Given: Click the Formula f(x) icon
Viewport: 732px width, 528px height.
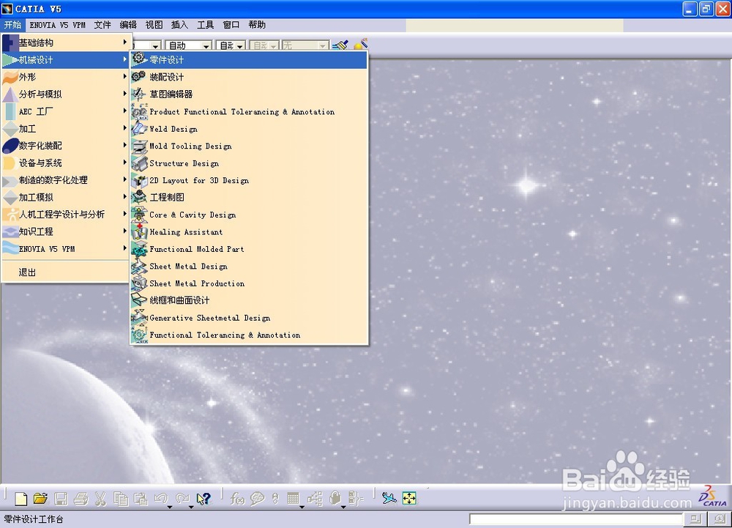Looking at the screenshot, I should coord(237,499).
